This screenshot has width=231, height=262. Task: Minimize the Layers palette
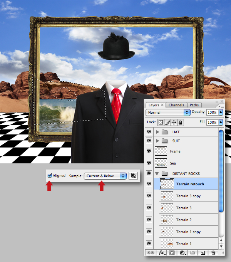[217, 102]
